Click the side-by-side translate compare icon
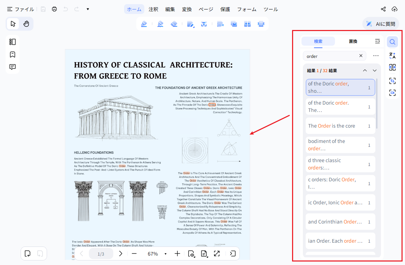The height and width of the screenshot is (265, 405). click(x=392, y=67)
